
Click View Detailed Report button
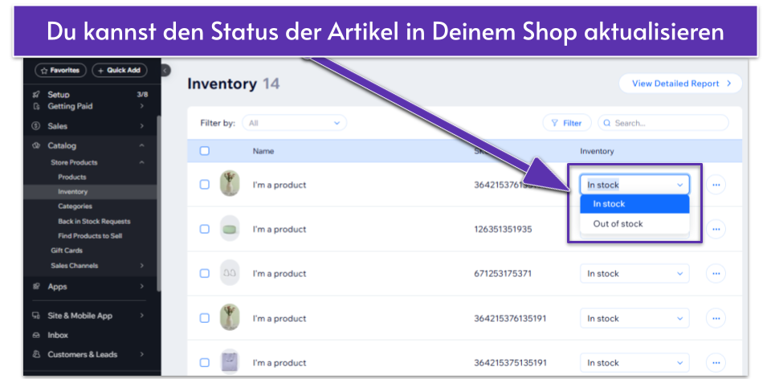click(x=679, y=84)
